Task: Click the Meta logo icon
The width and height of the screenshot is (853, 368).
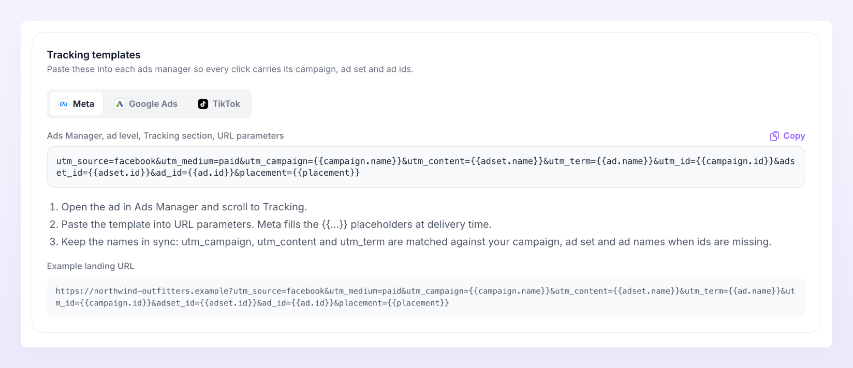Action: 63,104
